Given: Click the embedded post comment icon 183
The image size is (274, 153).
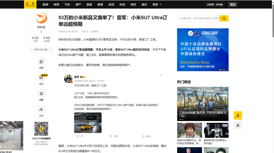Looking at the screenshot, I should tap(110, 136).
